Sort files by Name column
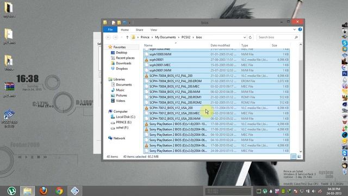The width and height of the screenshot is (348, 196). click(x=148, y=45)
